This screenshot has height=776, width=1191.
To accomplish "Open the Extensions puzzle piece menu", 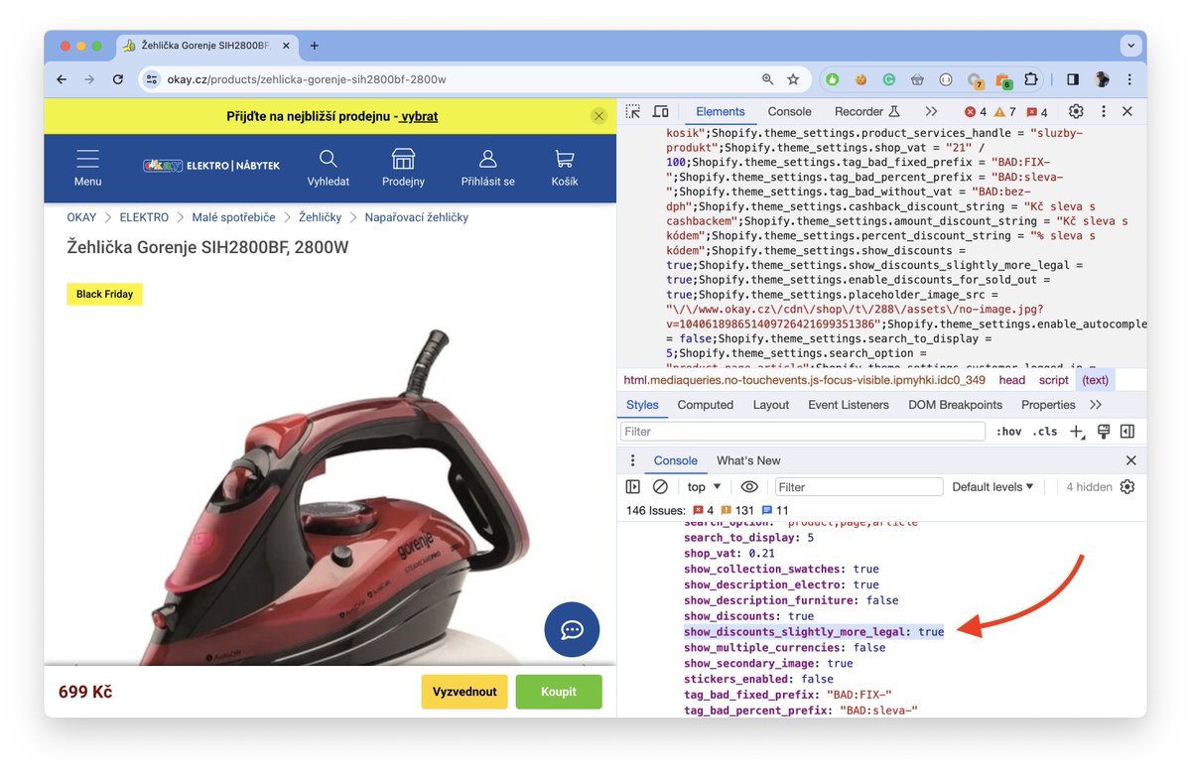I will (1031, 79).
